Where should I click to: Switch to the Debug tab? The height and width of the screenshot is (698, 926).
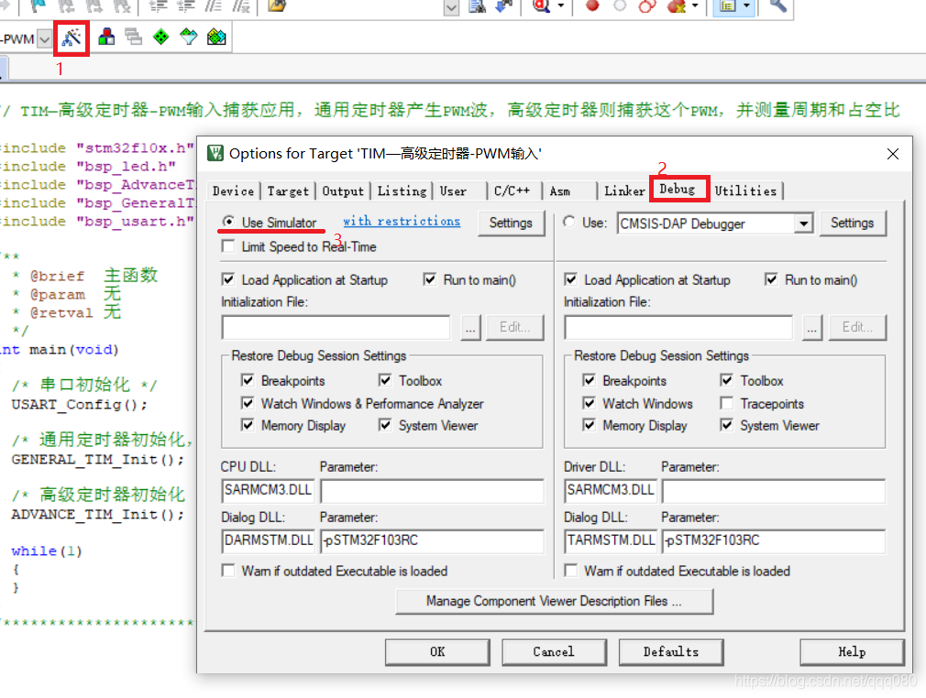click(x=678, y=189)
